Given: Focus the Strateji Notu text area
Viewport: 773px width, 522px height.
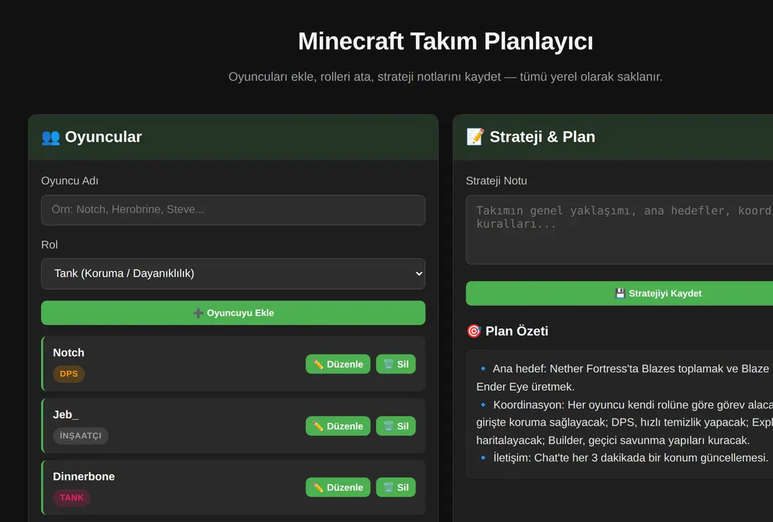Looking at the screenshot, I should tap(619, 230).
